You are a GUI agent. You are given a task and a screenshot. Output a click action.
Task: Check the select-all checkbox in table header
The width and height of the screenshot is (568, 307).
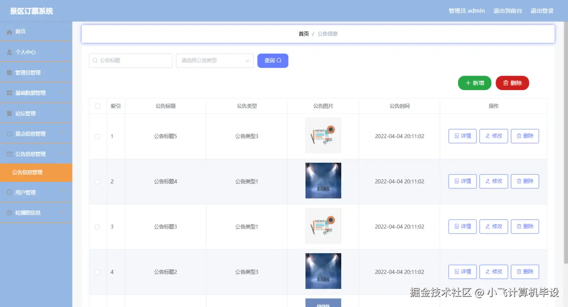98,106
